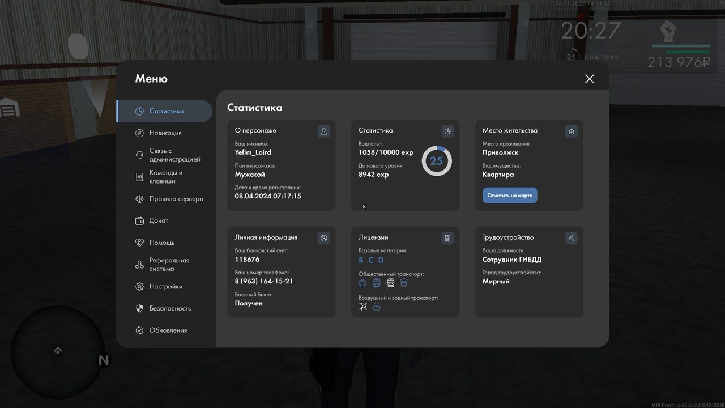Viewport: 725px width, 408px height.
Task: Click bank account number 118676
Action: pos(248,260)
